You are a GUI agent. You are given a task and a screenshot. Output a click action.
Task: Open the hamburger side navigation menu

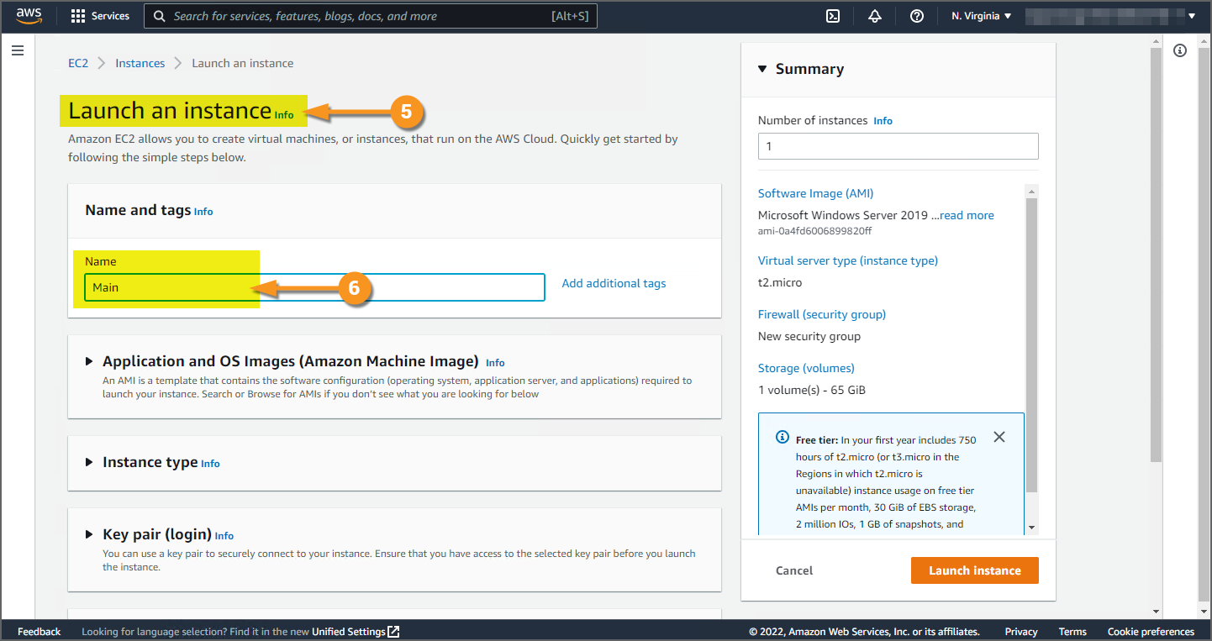pos(18,51)
